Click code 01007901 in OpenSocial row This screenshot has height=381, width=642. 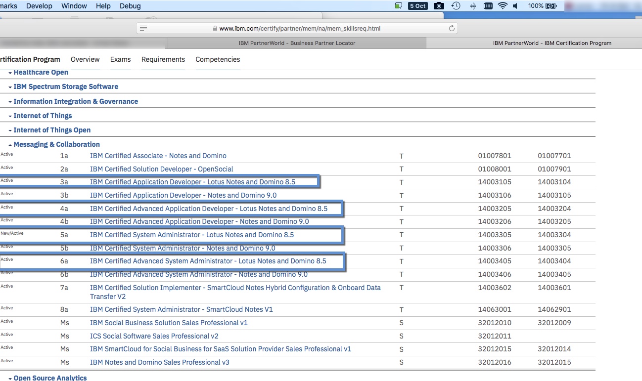click(x=554, y=169)
